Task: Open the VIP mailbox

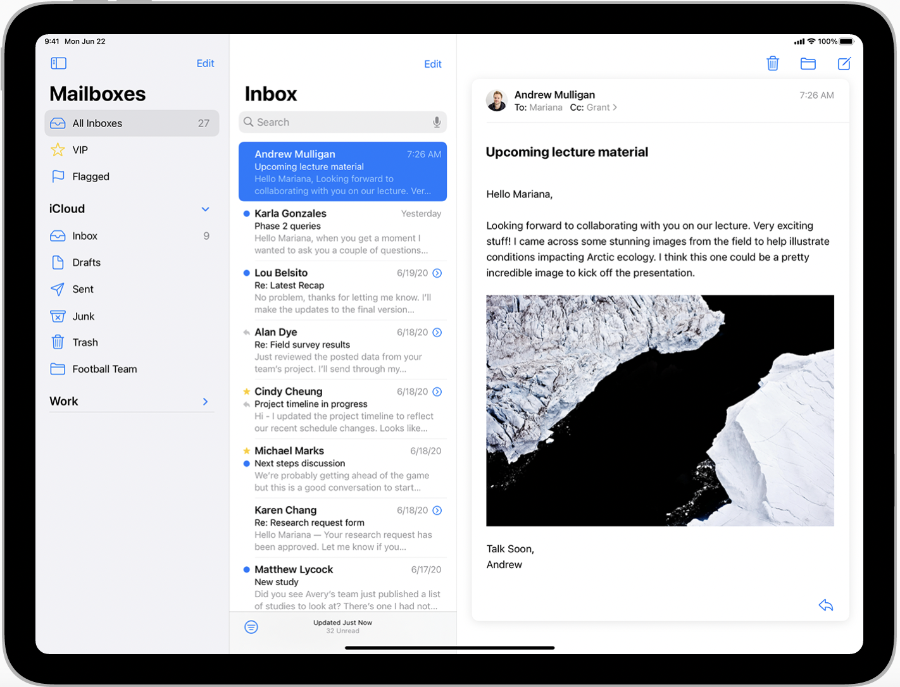Action: point(132,150)
